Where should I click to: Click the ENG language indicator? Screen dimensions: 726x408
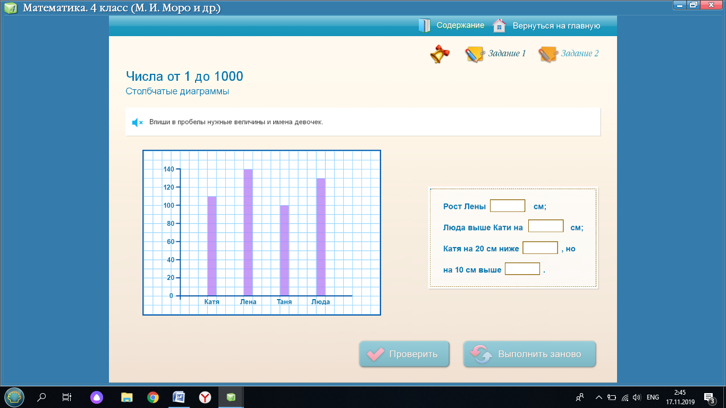[653, 397]
